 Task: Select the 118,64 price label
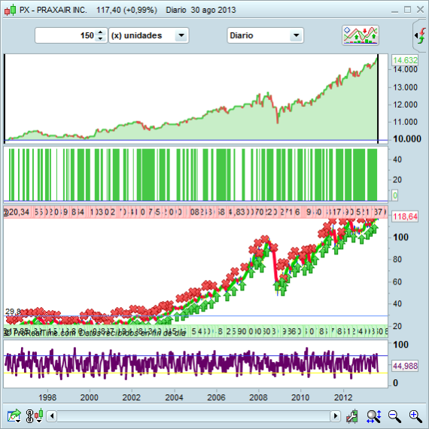pyautogui.click(x=405, y=217)
